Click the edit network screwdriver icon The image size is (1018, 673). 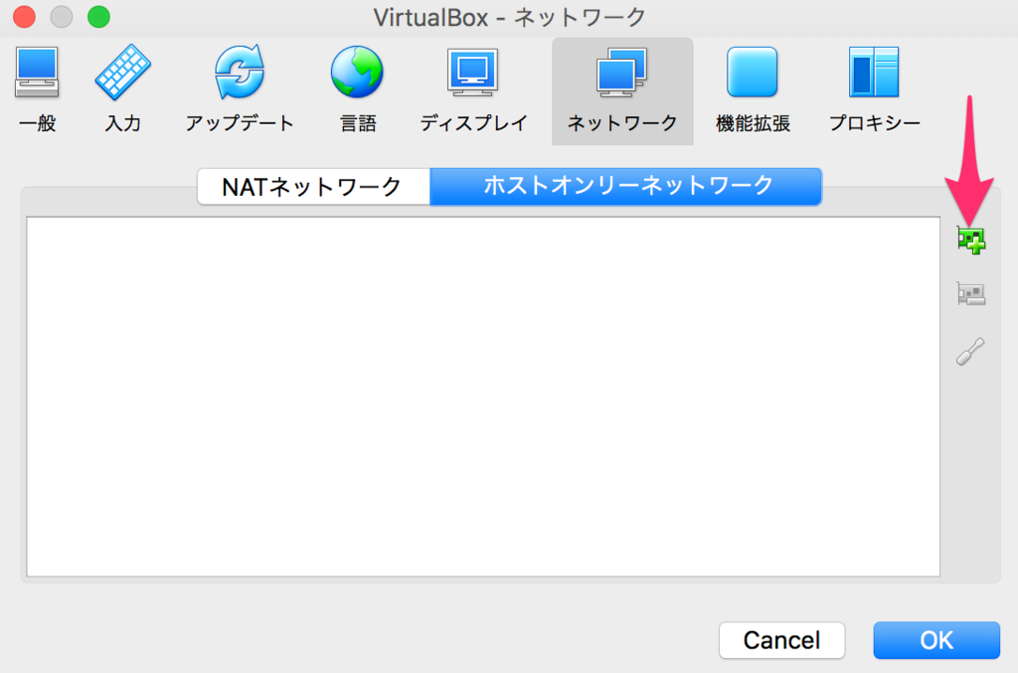click(970, 351)
